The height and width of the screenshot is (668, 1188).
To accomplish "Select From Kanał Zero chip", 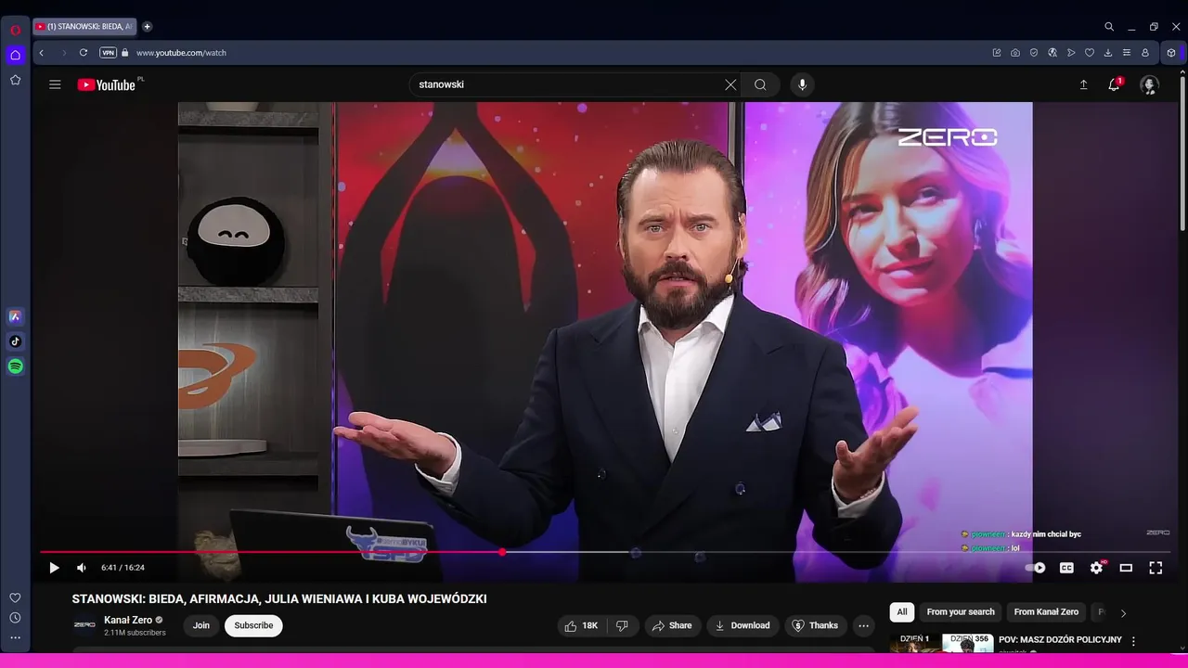I will tap(1046, 611).
